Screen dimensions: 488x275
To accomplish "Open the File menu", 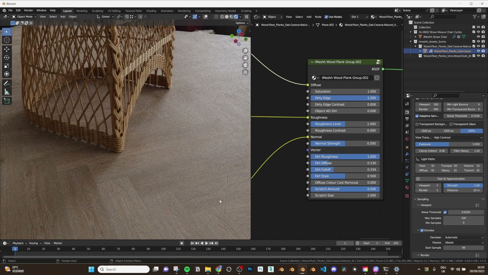I will (10, 10).
